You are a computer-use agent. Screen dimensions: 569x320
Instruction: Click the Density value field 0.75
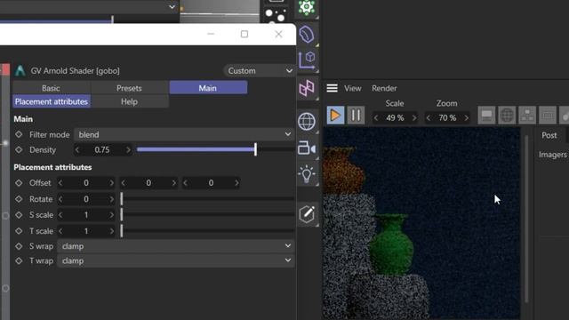102,150
